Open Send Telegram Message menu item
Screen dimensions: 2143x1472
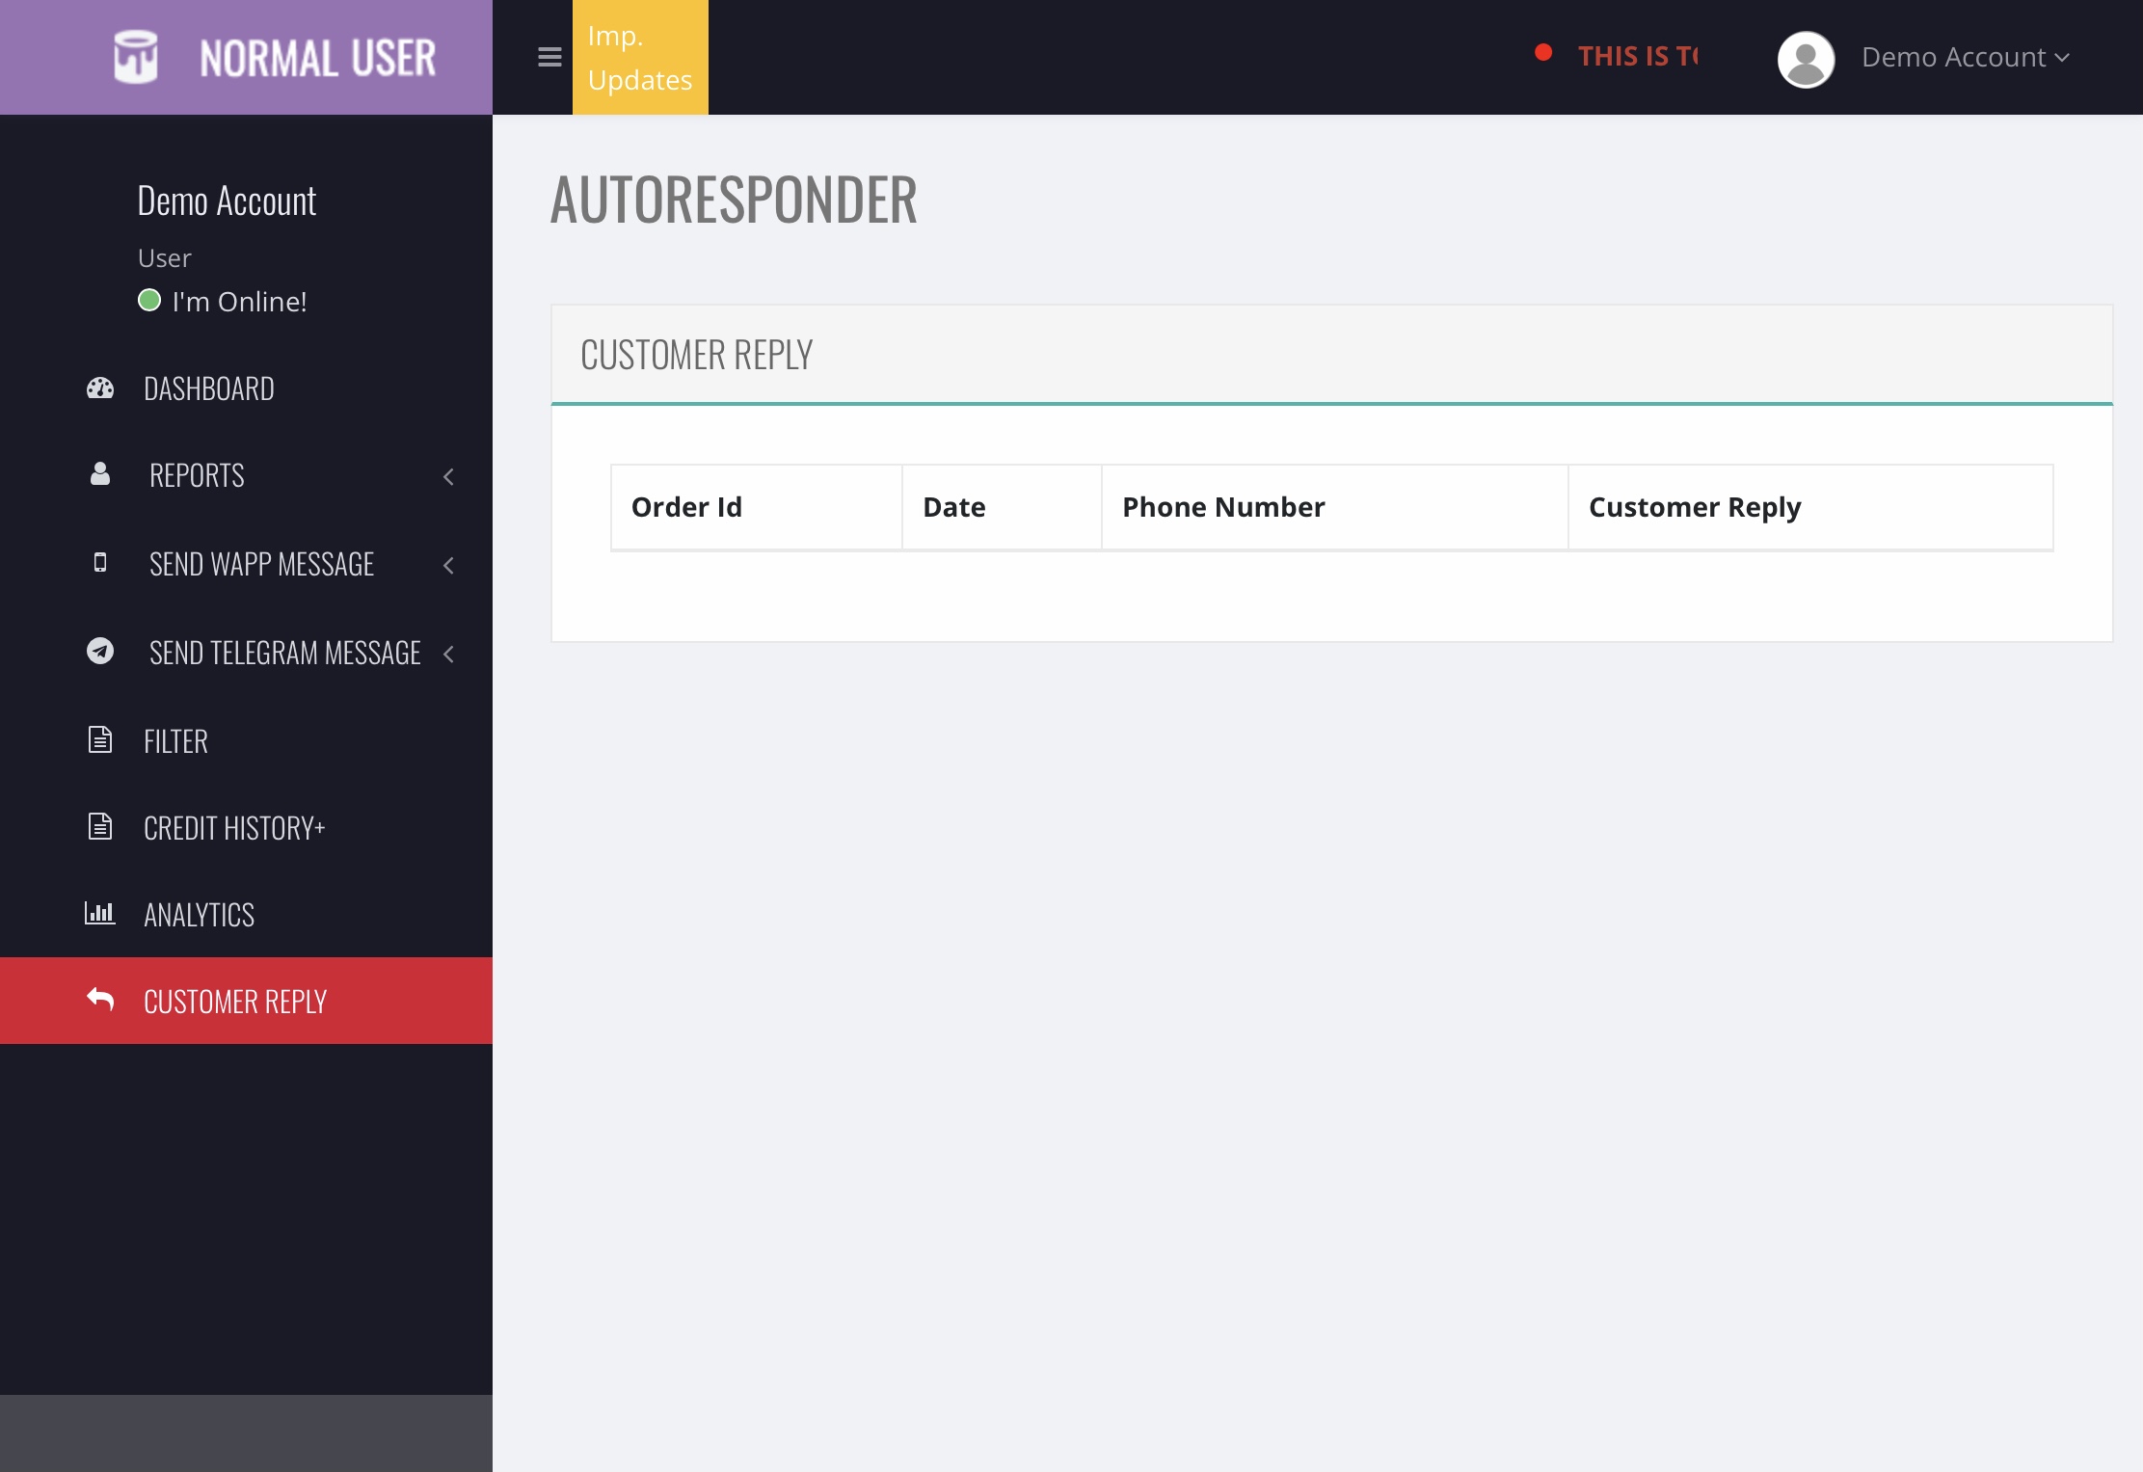(246, 653)
